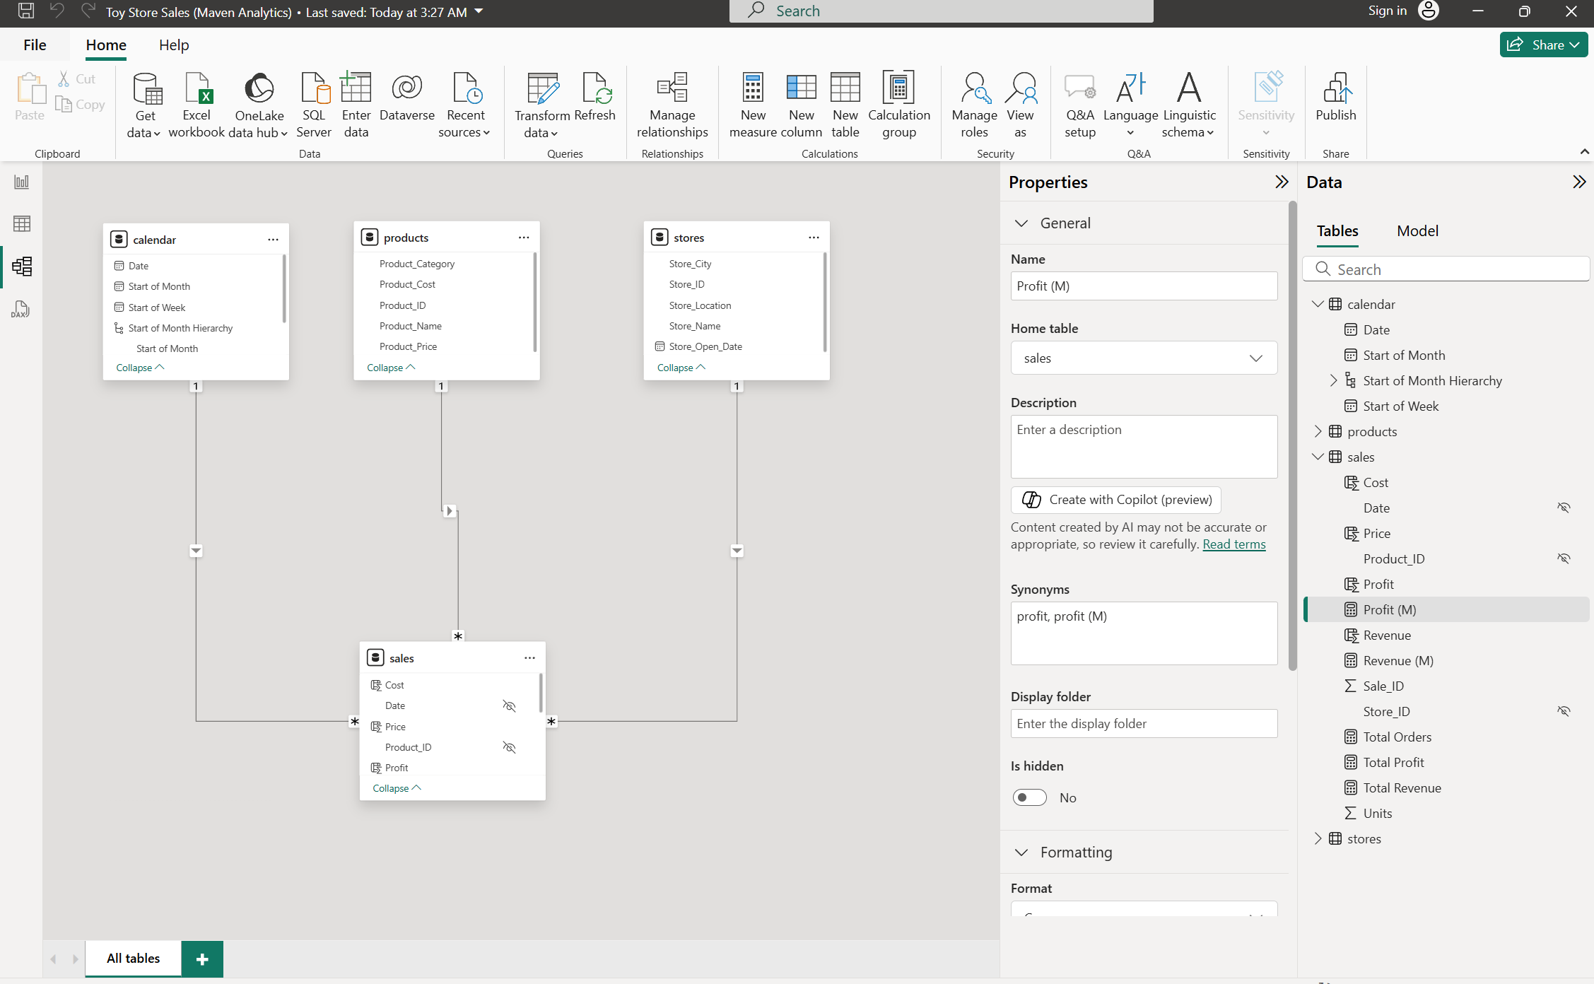
Task: Refresh the data model
Action: coord(594,98)
